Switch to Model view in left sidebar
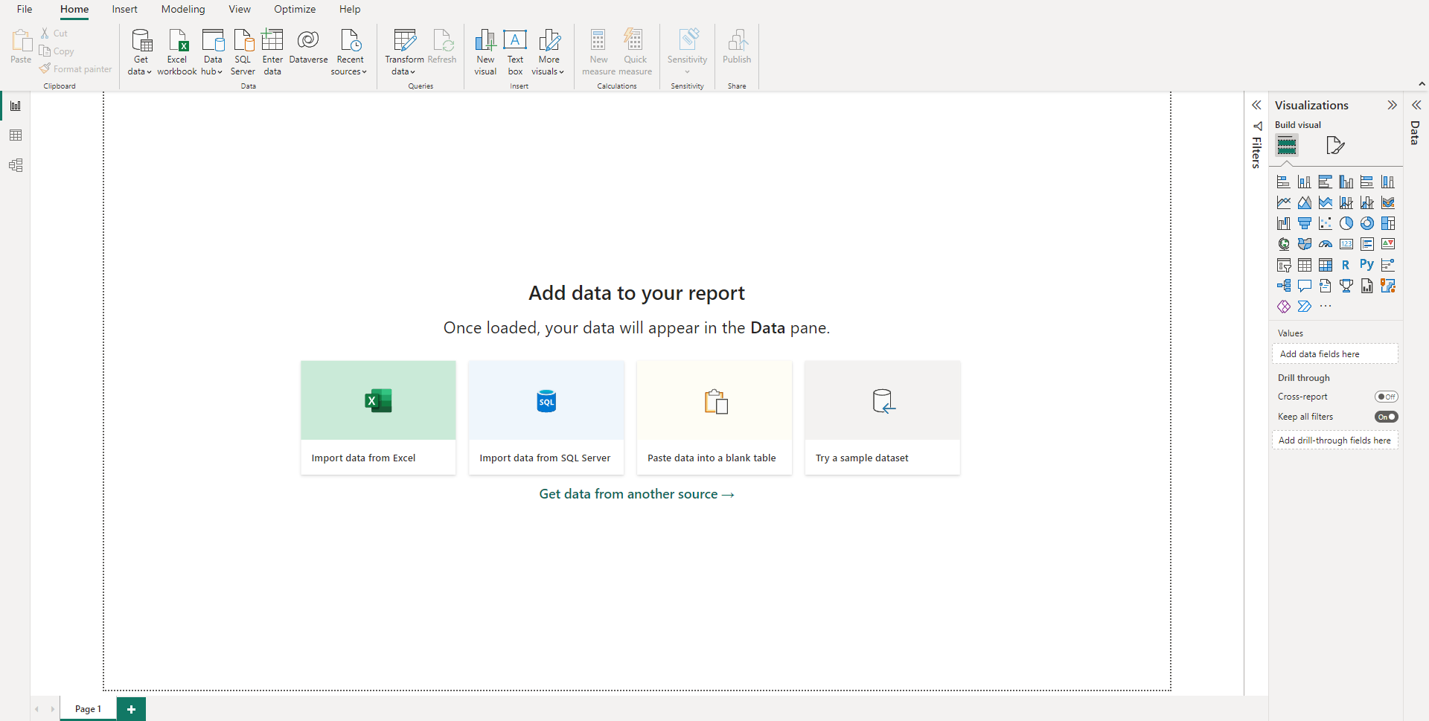Screen dimensions: 1429x721 click(x=15, y=165)
